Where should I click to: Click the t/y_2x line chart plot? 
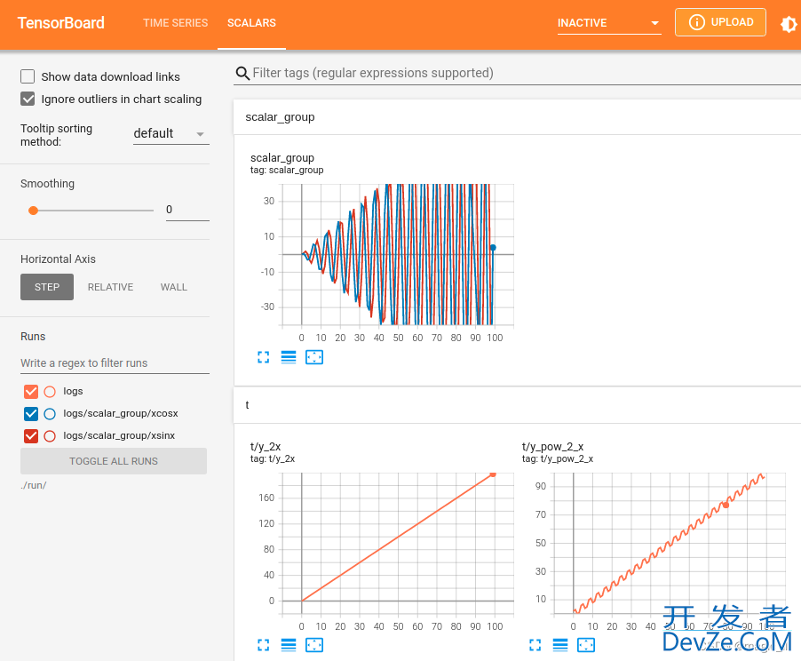398,544
